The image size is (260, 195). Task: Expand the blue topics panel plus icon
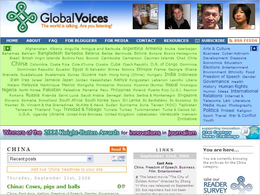254,49
